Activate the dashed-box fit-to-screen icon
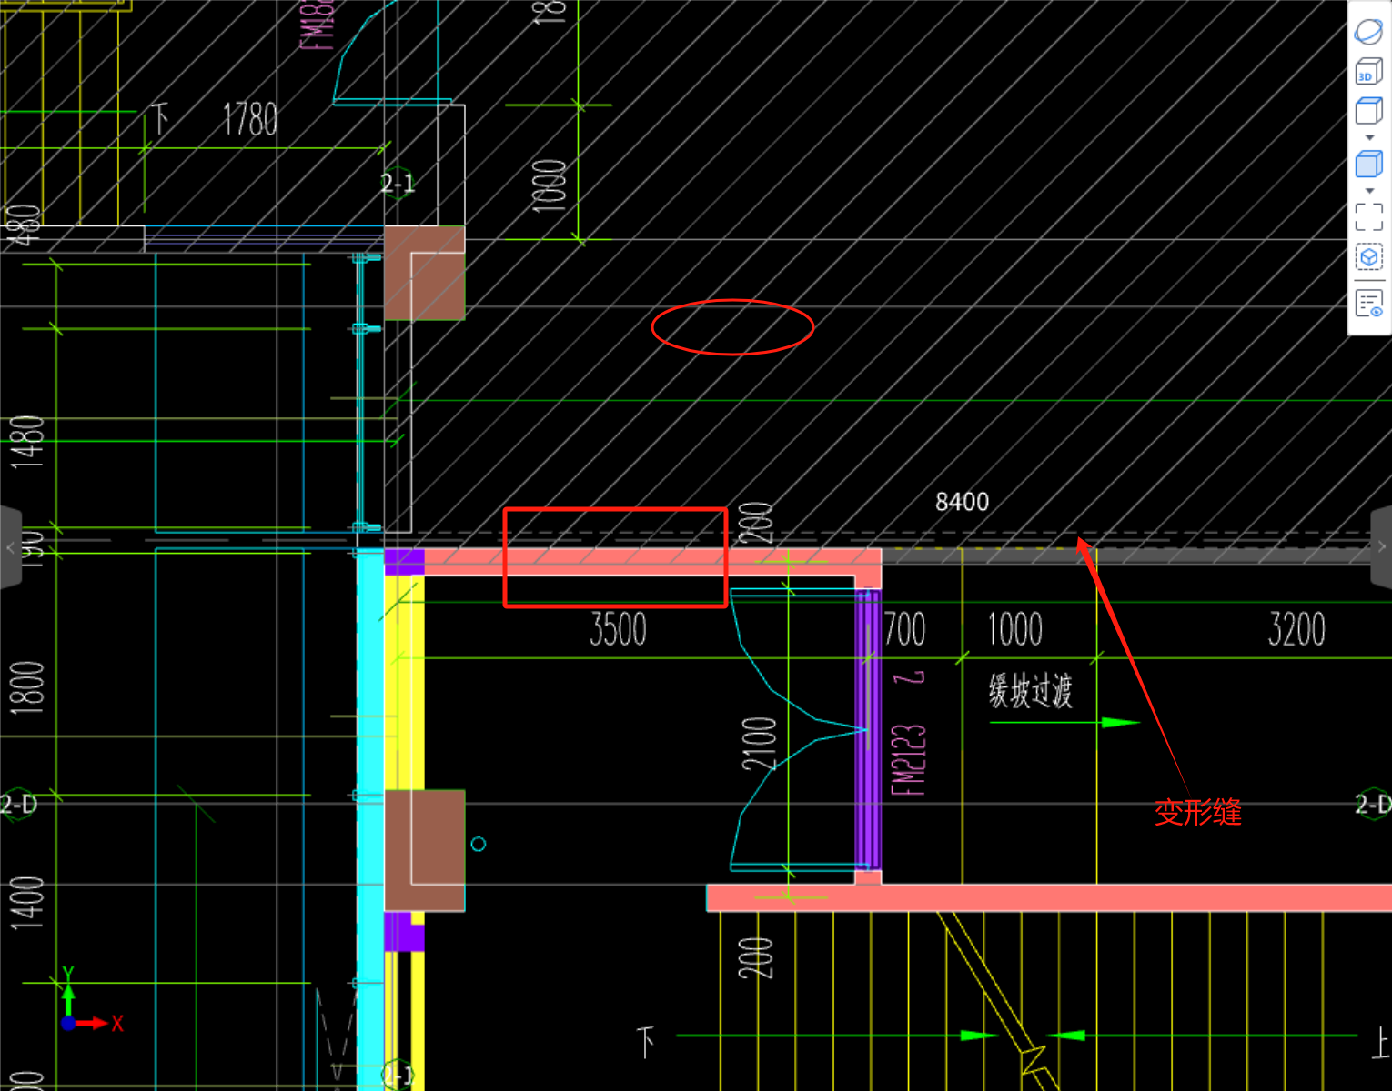The image size is (1392, 1091). point(1368,217)
